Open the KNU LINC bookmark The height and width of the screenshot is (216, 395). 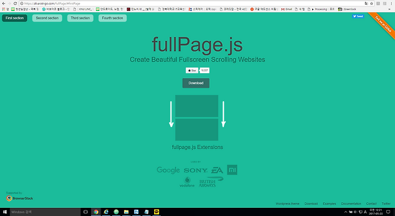click(x=83, y=9)
